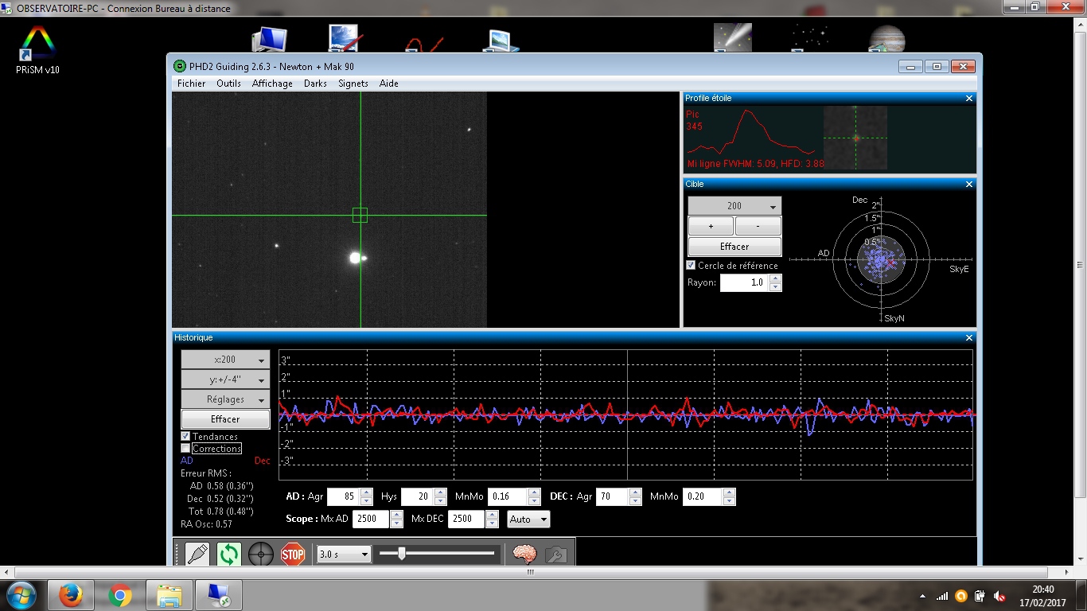The width and height of the screenshot is (1087, 611).
Task: Toggle the Cercle de référence checkbox
Action: [691, 265]
